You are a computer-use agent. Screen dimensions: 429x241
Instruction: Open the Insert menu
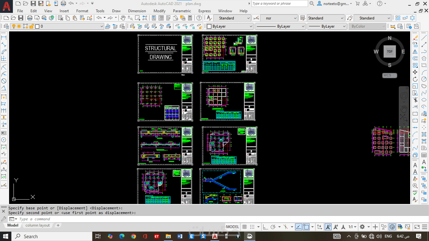tap(64, 11)
